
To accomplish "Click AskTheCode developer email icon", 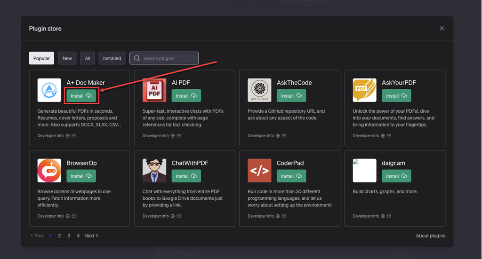I will tap(284, 136).
